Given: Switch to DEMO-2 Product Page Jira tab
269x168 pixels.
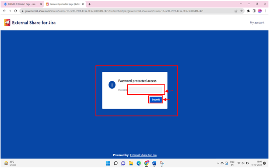Looking at the screenshot, I should [x=22, y=4].
